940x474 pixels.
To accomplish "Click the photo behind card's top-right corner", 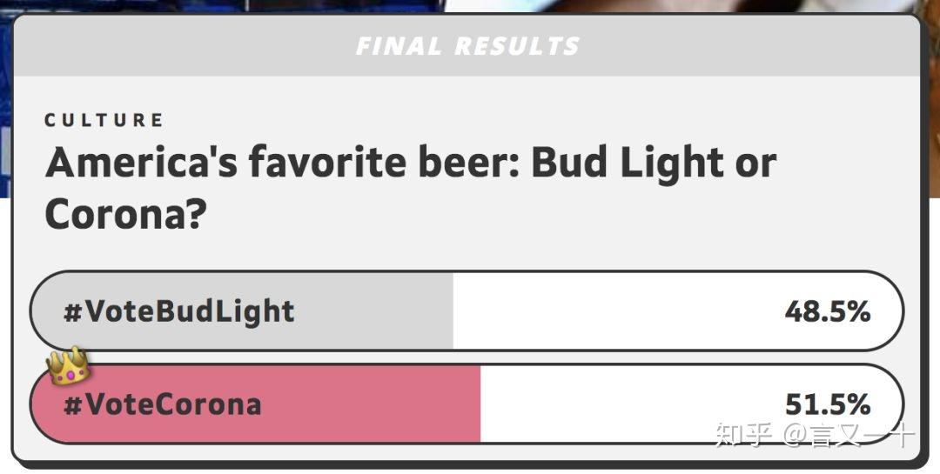I will pos(934,102).
